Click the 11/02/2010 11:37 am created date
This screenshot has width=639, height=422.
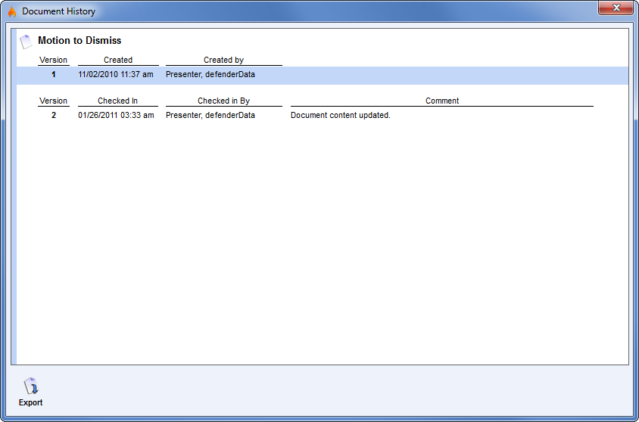116,75
